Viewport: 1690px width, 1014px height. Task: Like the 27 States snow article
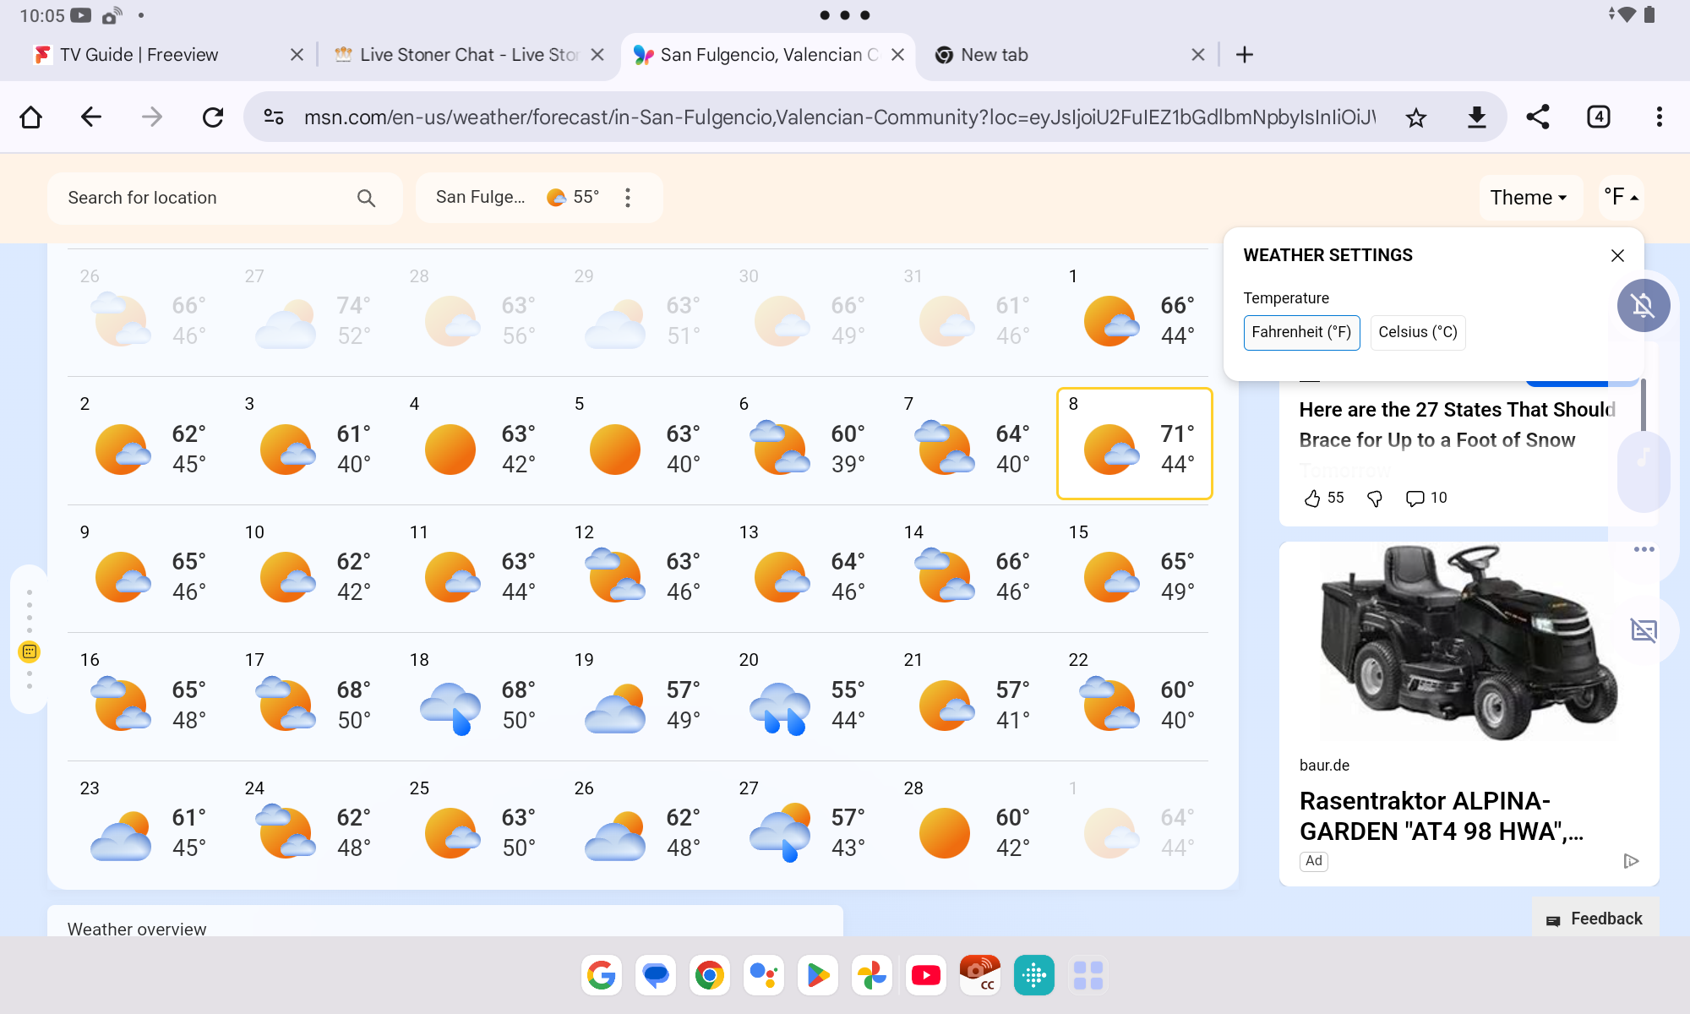pos(1312,499)
